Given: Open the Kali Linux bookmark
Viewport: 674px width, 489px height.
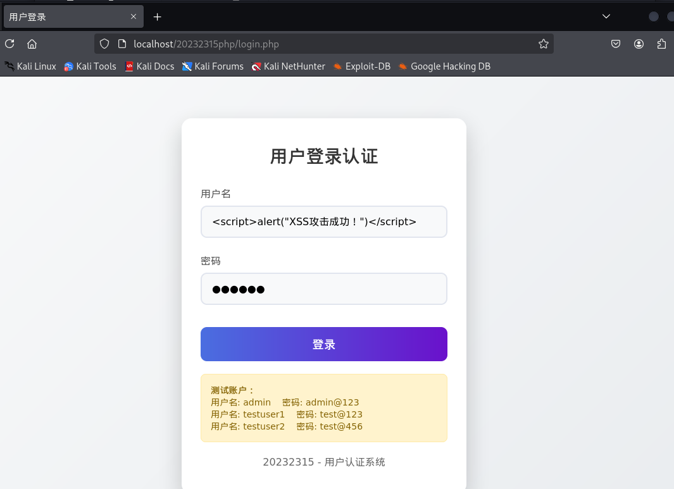Looking at the screenshot, I should click(x=30, y=66).
